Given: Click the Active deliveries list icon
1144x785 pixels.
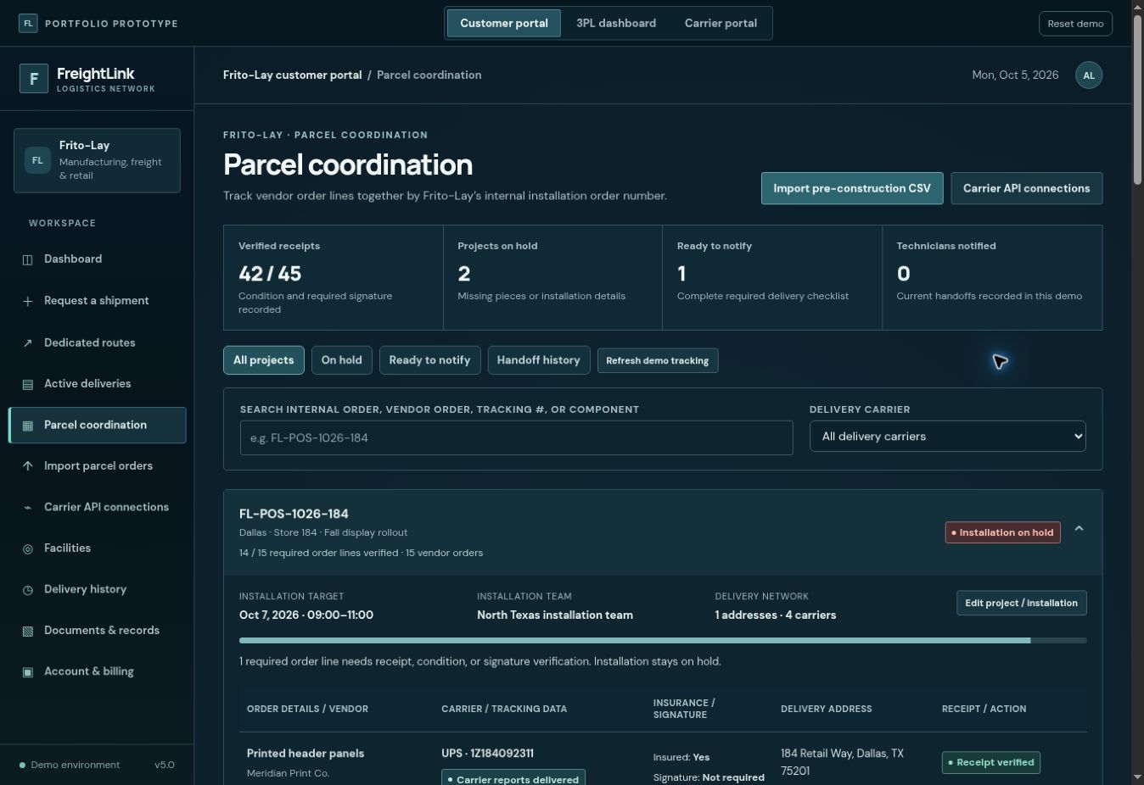Looking at the screenshot, I should (x=28, y=384).
